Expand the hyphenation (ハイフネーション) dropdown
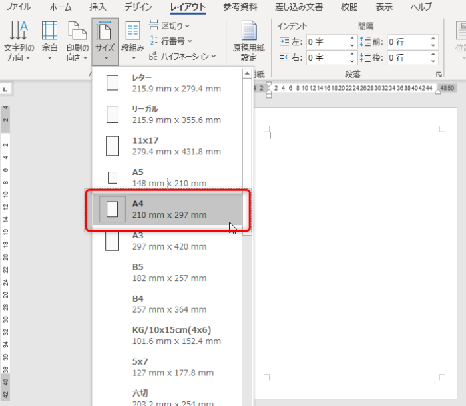 pos(179,57)
